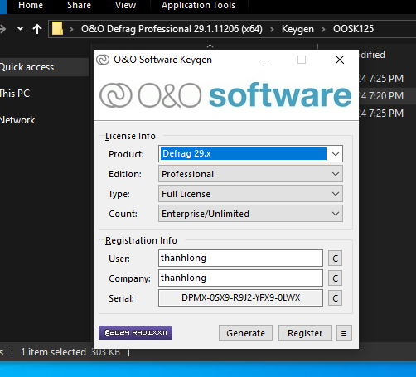Click the O&O Software Keygen title icon

[x=103, y=60]
